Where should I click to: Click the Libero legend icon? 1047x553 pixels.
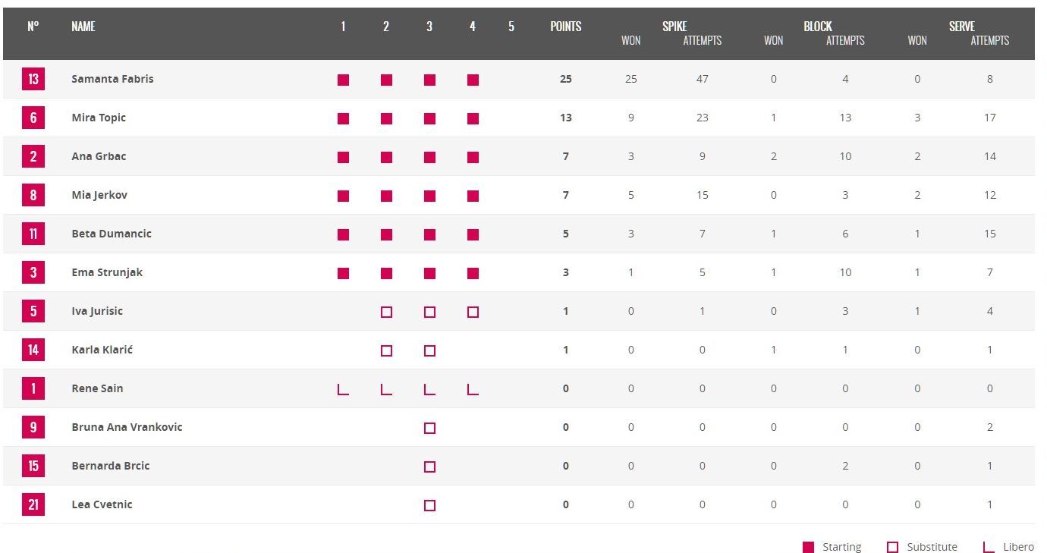[x=989, y=547]
